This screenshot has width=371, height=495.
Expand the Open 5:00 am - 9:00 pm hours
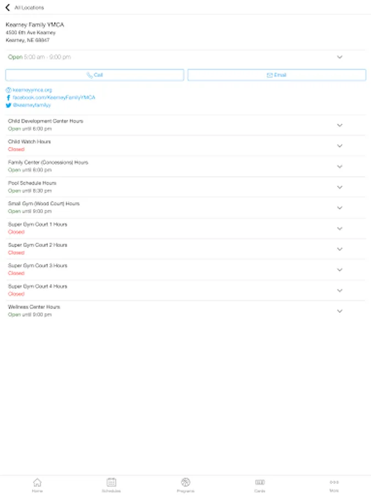tap(340, 57)
